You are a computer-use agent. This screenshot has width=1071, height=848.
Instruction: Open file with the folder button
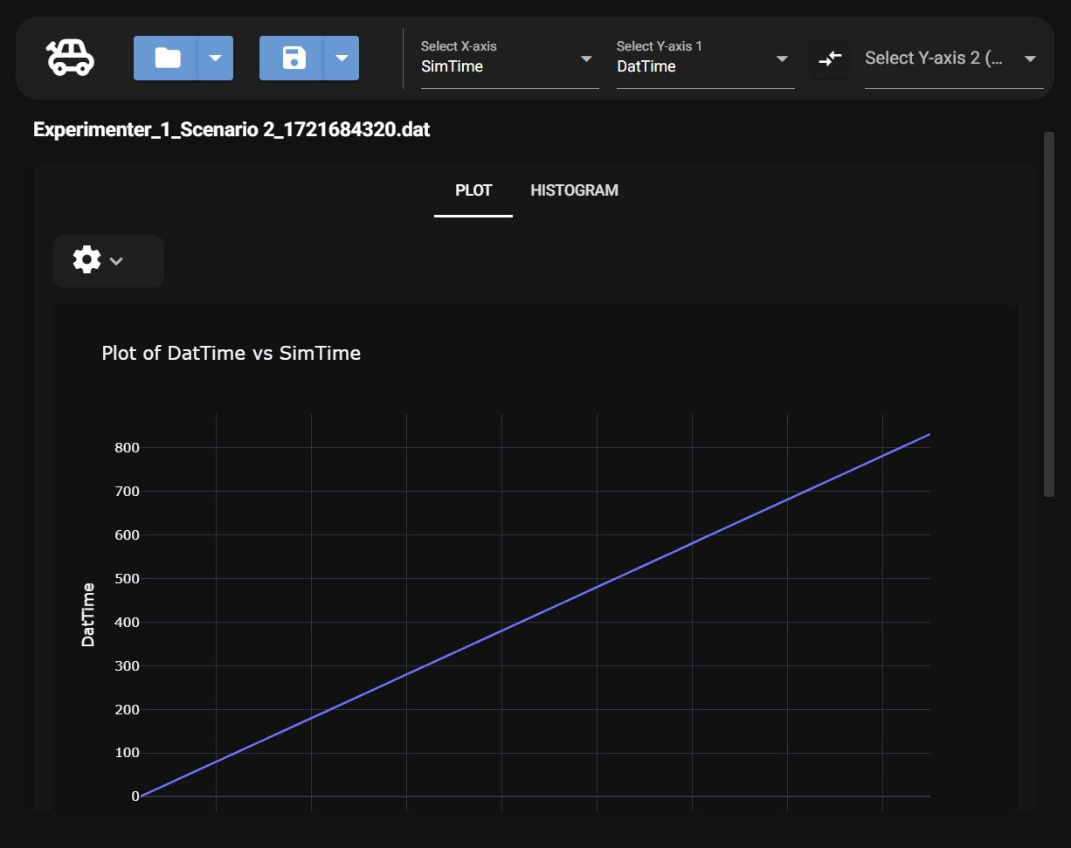tap(166, 58)
